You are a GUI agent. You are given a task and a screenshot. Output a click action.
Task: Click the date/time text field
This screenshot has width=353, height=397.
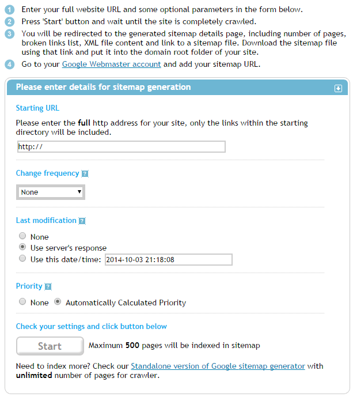click(168, 260)
